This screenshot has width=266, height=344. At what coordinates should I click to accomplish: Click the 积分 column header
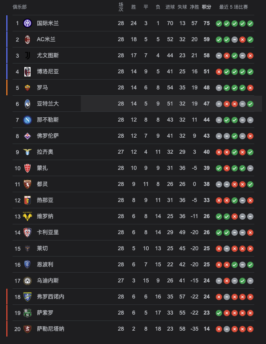pyautogui.click(x=206, y=7)
